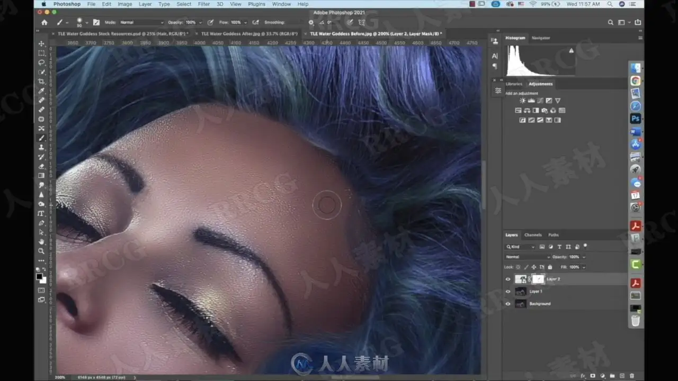Toggle lock image pixels
This screenshot has height=381, width=678.
pos(526,267)
